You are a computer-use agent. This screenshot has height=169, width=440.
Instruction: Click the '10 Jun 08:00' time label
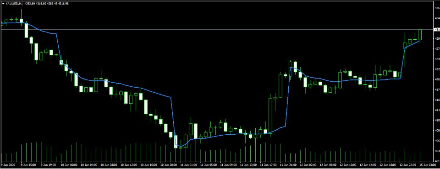click(109, 165)
